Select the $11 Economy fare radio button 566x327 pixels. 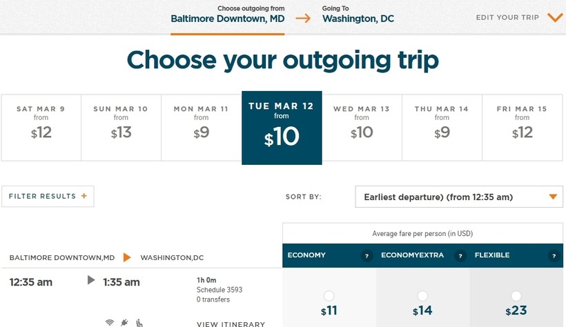click(329, 296)
